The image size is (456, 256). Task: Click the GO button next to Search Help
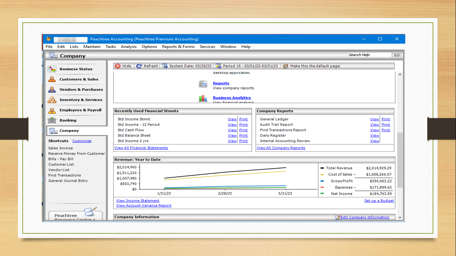(x=397, y=55)
